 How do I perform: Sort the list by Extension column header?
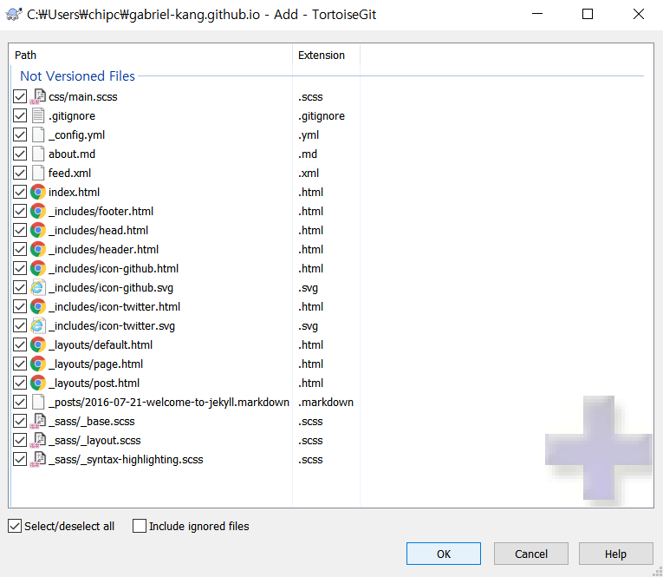point(325,56)
